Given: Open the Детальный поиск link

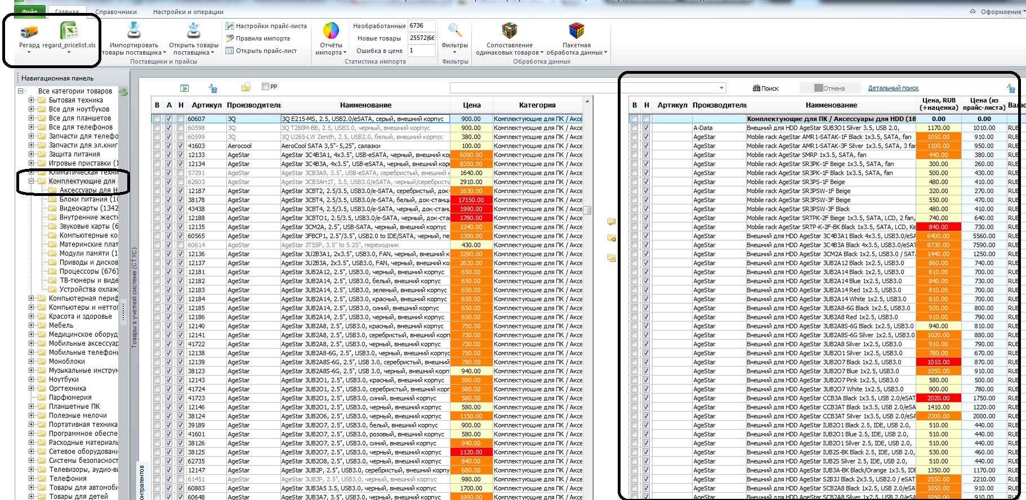Looking at the screenshot, I should 893,88.
